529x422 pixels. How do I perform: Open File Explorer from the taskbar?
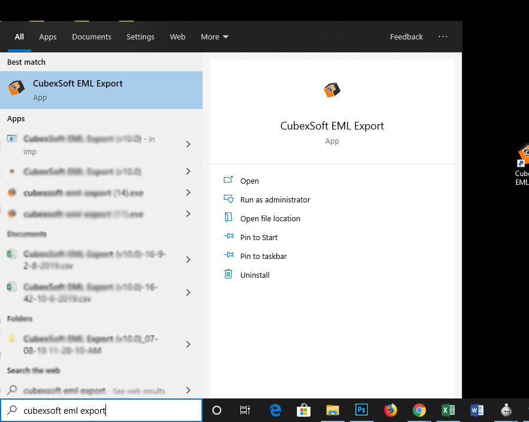pos(332,410)
